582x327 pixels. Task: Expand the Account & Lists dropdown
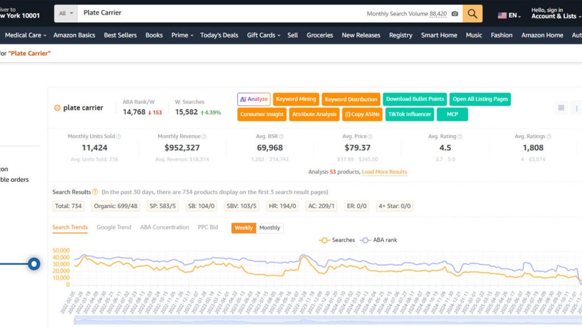click(555, 15)
